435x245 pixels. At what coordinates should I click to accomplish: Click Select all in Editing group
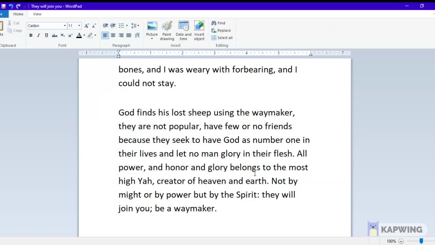click(x=222, y=38)
